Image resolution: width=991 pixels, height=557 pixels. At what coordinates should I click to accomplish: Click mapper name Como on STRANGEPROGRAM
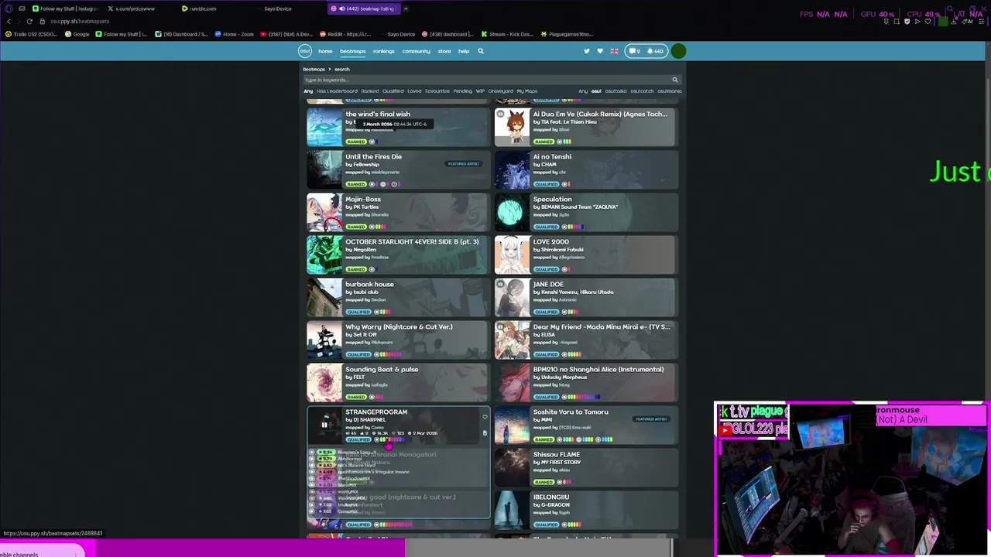tap(377, 427)
